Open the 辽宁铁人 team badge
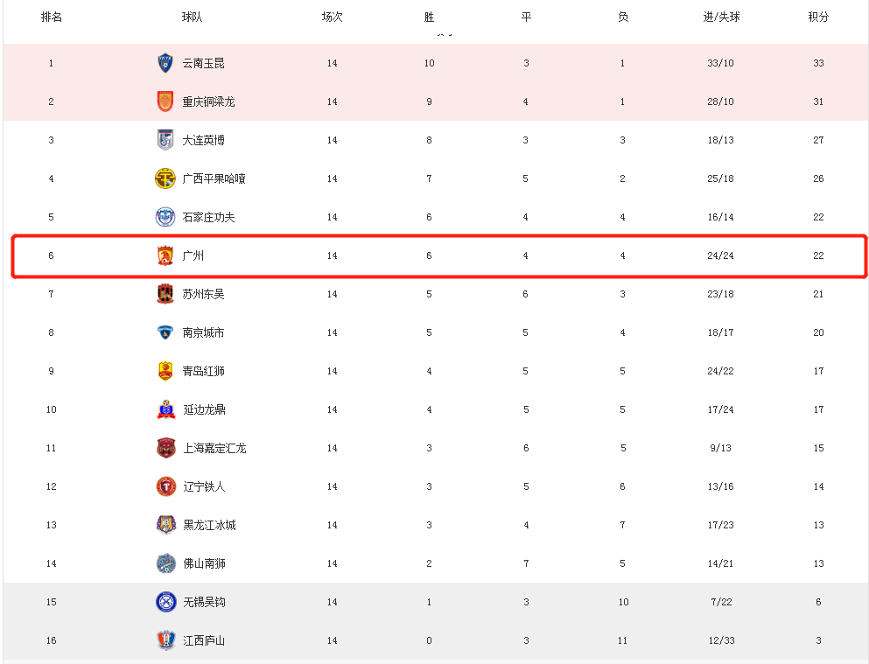The image size is (869, 664). click(165, 486)
